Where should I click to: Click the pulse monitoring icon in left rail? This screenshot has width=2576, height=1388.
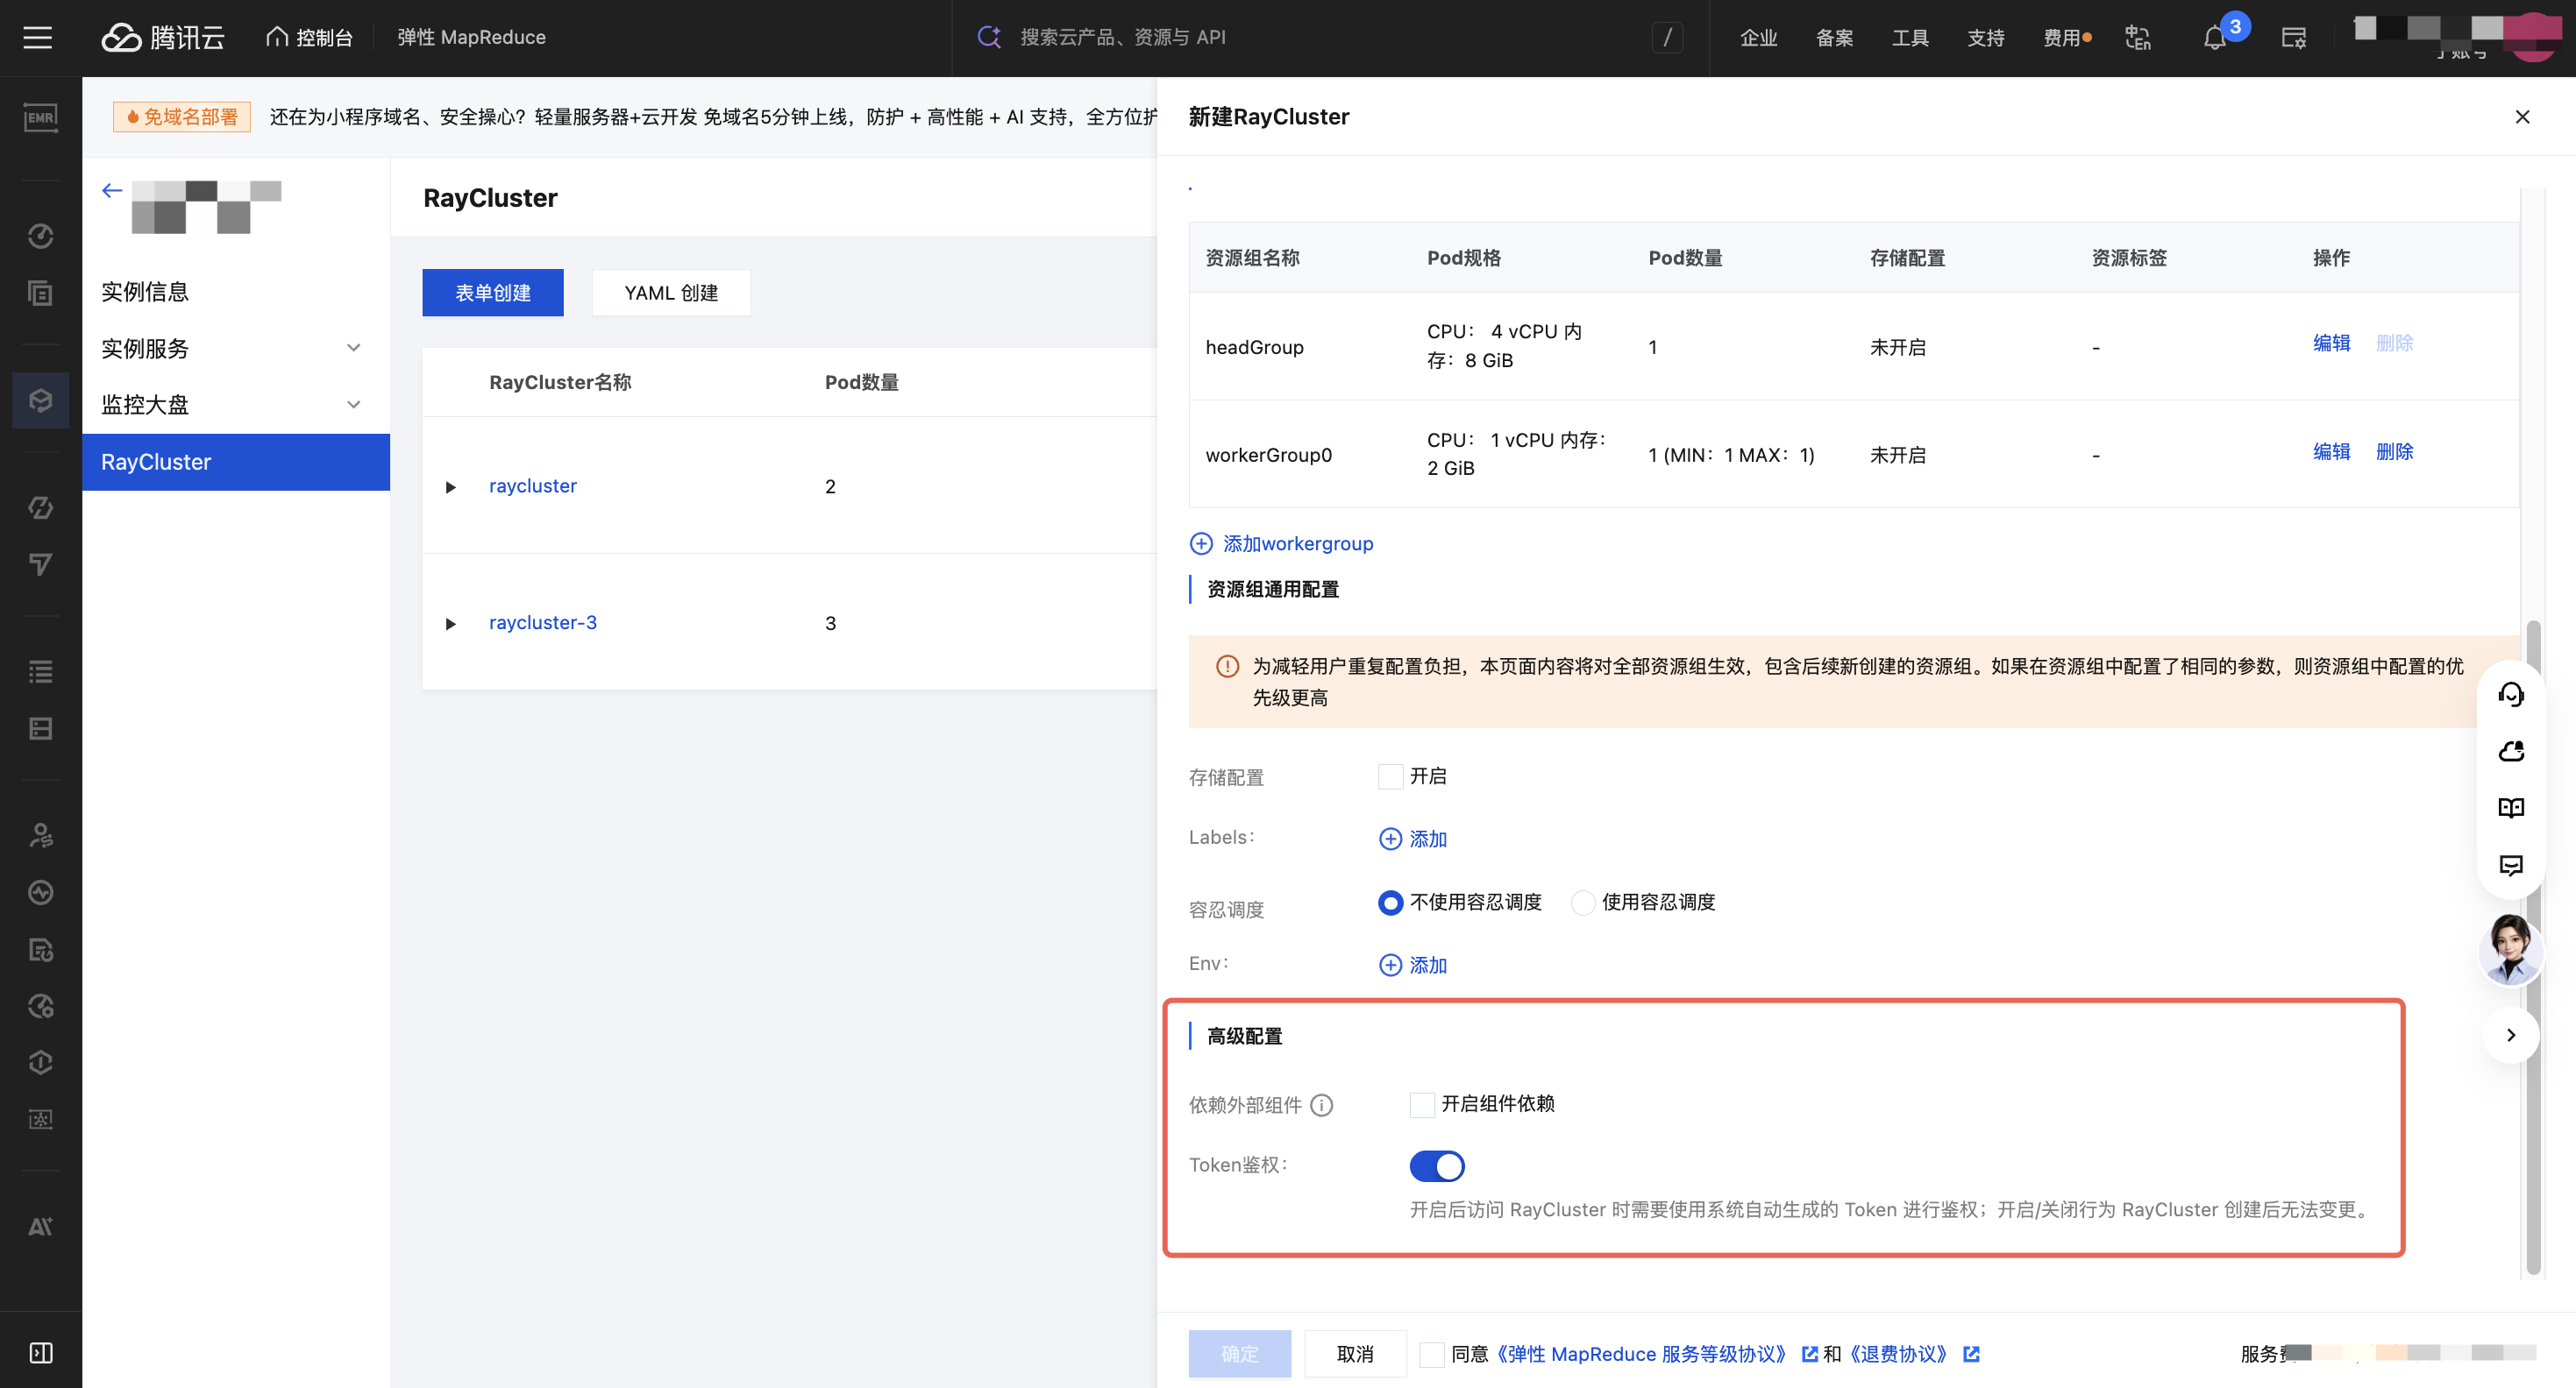(41, 892)
